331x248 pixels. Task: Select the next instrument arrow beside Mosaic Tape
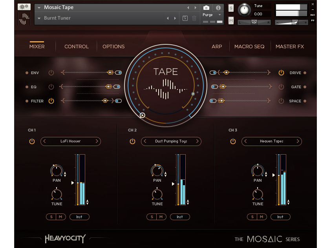[196, 7]
